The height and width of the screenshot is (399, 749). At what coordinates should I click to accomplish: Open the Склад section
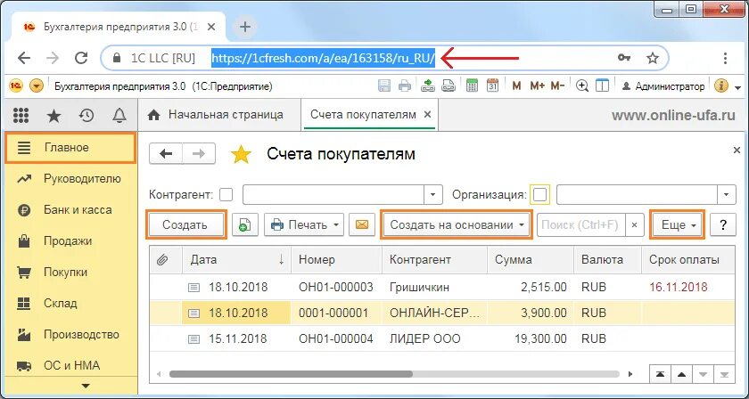[x=70, y=304]
